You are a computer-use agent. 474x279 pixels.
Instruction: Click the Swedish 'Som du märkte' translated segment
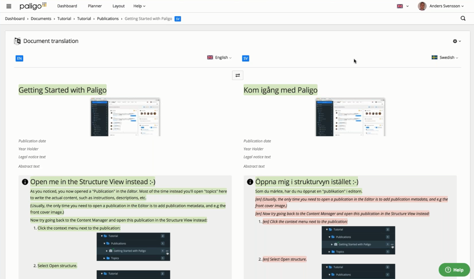[309, 191]
